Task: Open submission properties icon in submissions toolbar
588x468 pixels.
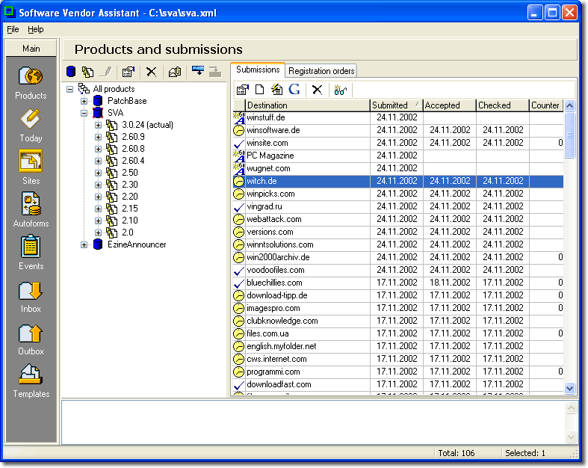Action: tap(243, 90)
